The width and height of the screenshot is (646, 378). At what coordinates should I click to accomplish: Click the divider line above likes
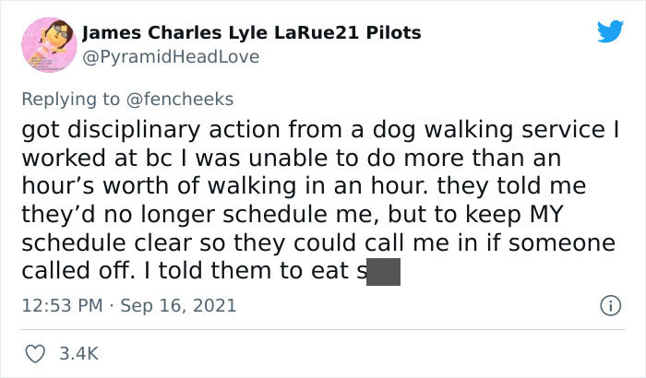click(x=323, y=329)
